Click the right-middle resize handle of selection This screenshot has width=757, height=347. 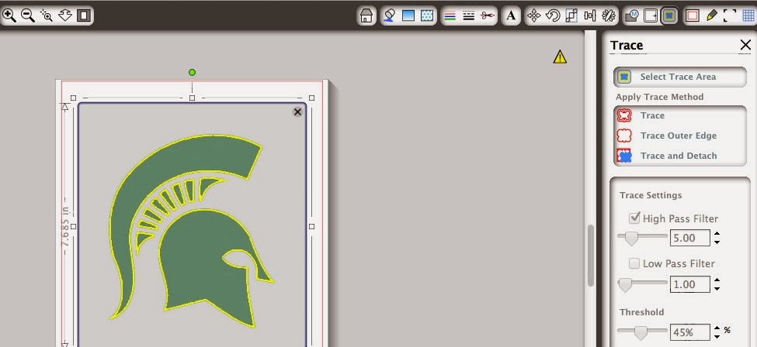(311, 226)
